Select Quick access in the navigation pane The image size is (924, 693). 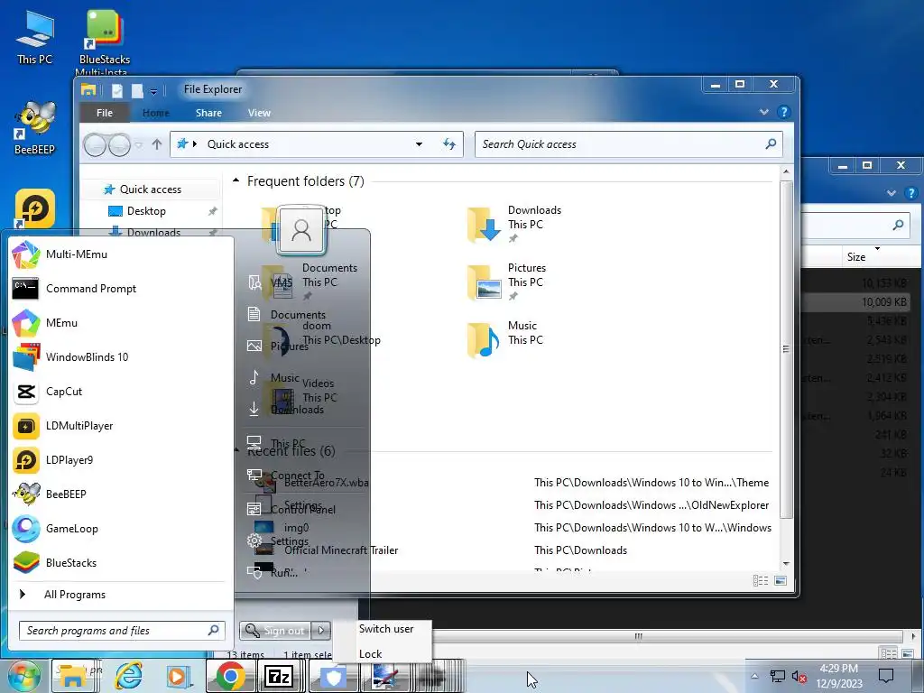click(151, 189)
